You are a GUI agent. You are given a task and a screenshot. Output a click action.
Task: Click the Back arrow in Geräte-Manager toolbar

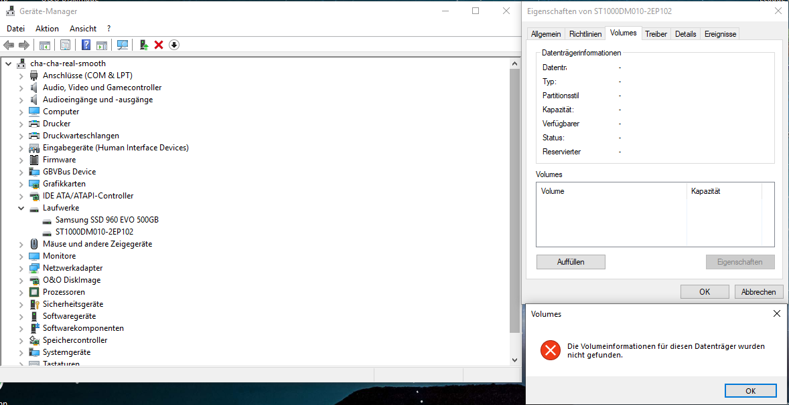[x=9, y=45]
